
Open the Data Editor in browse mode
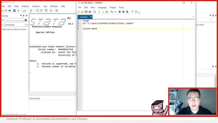(x=41, y=11)
